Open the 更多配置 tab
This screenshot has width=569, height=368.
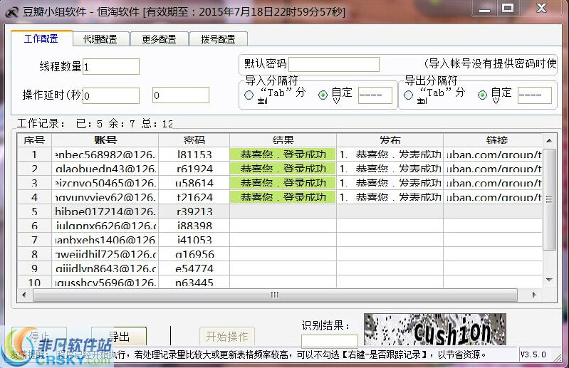pyautogui.click(x=160, y=39)
